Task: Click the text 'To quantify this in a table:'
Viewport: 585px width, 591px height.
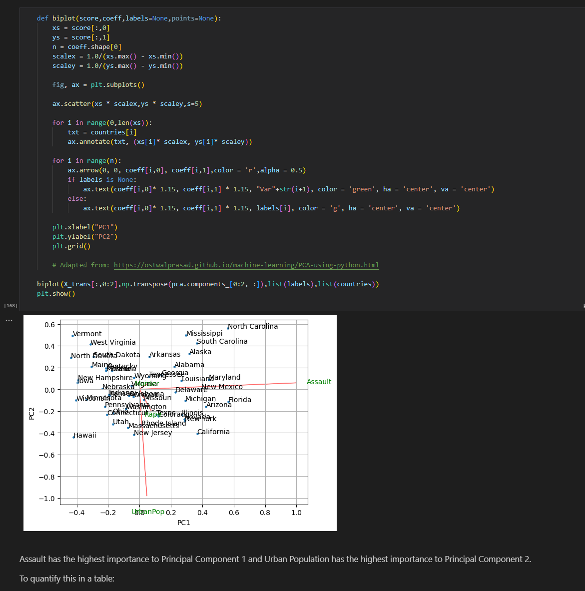Action: [x=67, y=579]
